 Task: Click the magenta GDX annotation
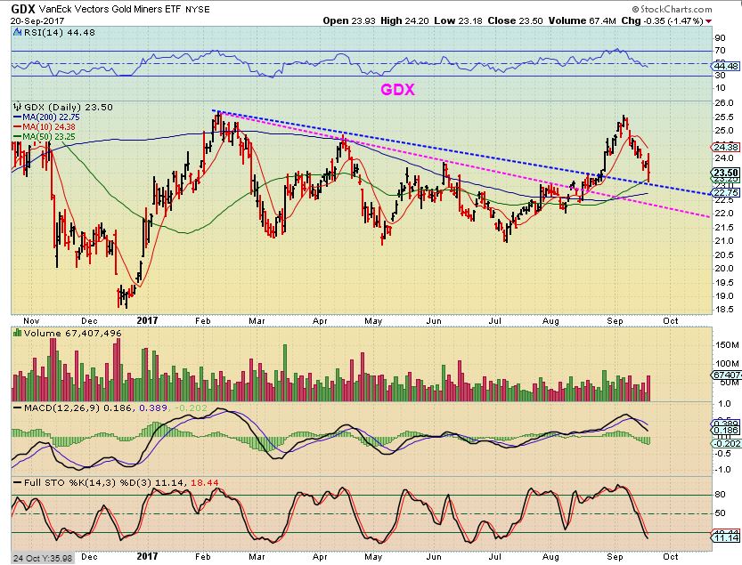(x=398, y=90)
